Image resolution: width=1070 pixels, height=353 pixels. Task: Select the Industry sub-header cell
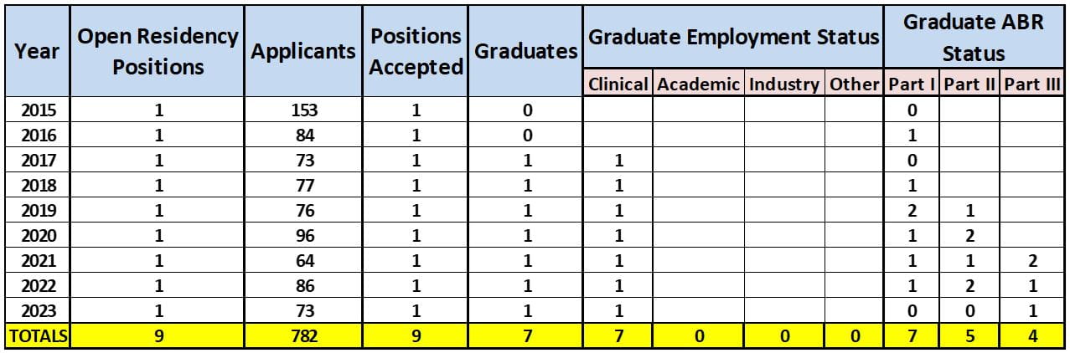[x=783, y=84]
